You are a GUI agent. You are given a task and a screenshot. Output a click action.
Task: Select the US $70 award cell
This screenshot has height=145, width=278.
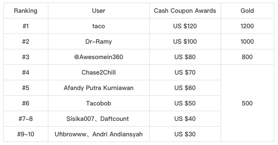pos(185,72)
